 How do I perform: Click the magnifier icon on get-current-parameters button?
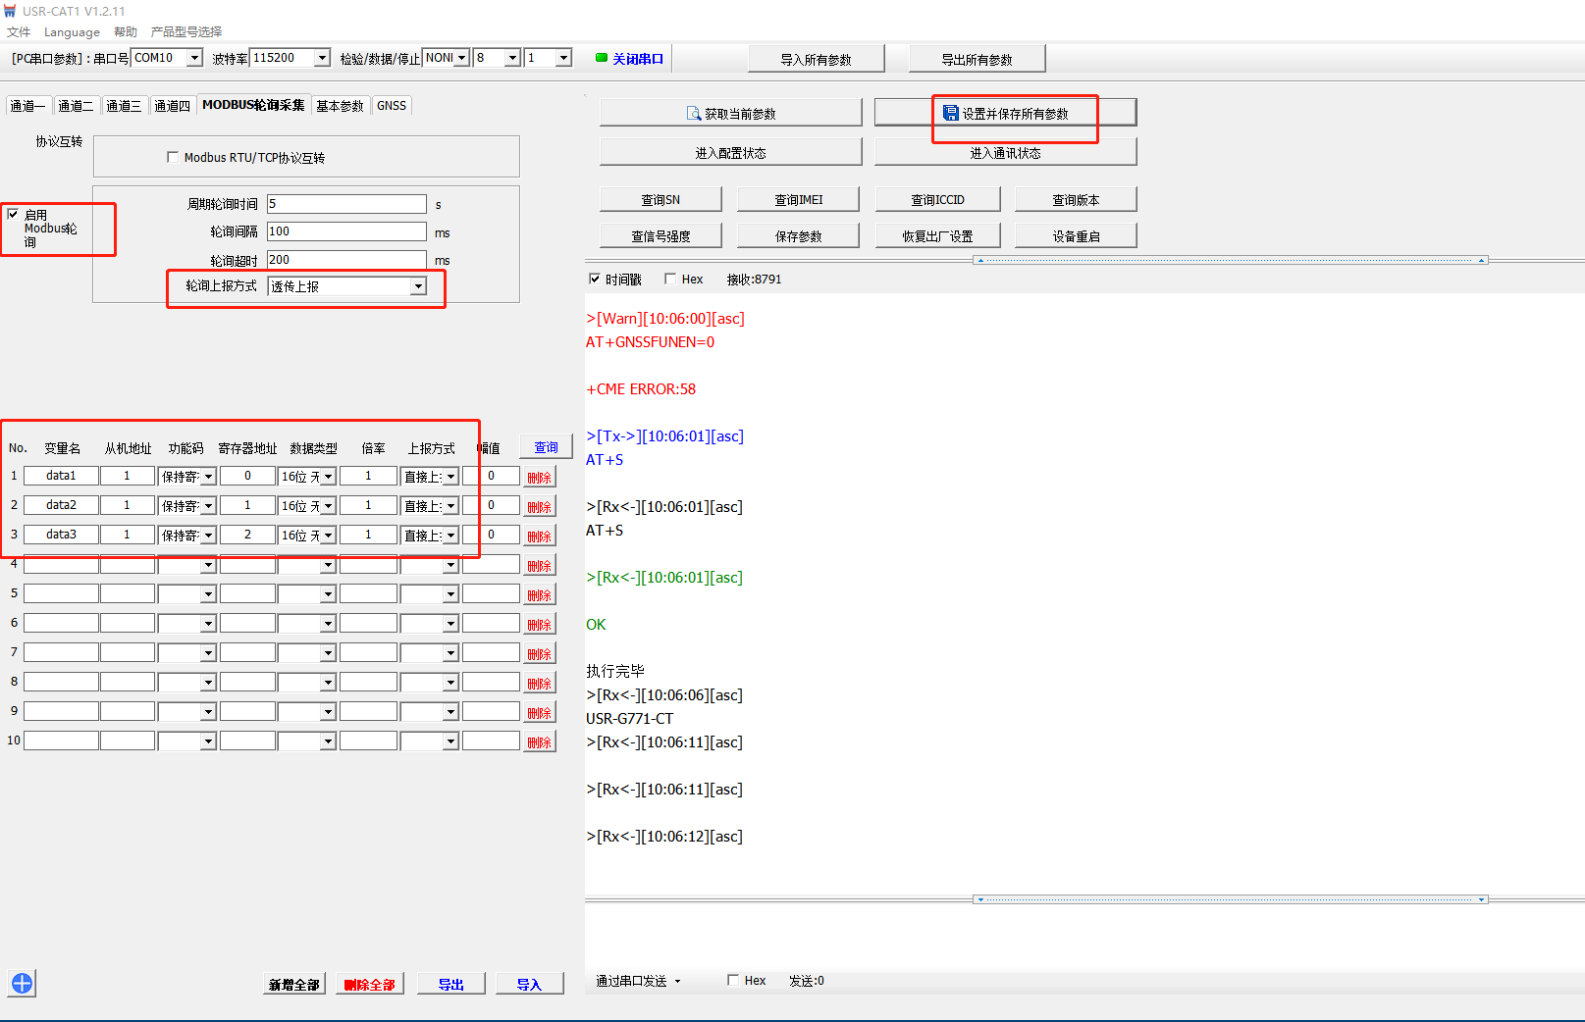click(x=694, y=114)
